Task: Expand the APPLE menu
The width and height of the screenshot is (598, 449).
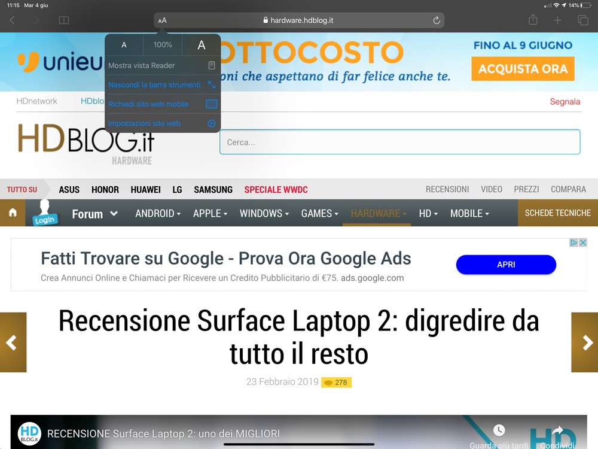Action: pyautogui.click(x=210, y=214)
